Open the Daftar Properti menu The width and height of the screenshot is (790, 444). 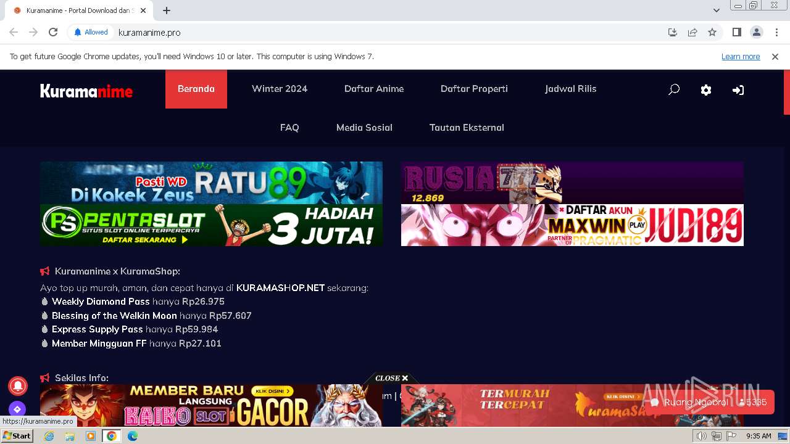(474, 89)
